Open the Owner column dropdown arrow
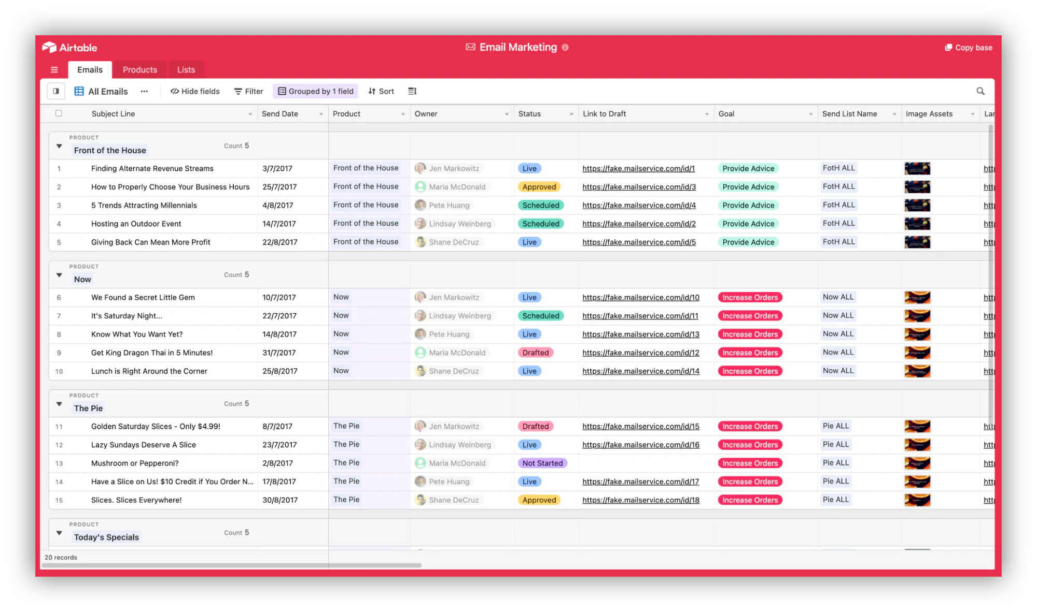Screen dimensions: 1037x612 pyautogui.click(x=507, y=114)
